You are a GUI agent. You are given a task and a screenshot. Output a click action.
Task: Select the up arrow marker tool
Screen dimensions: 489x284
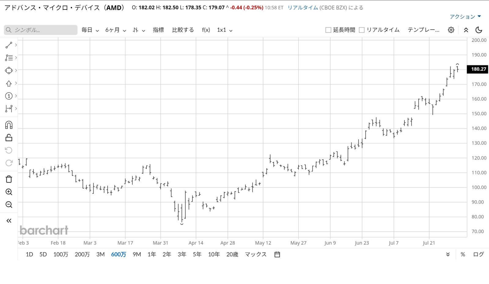pyautogui.click(x=9, y=83)
